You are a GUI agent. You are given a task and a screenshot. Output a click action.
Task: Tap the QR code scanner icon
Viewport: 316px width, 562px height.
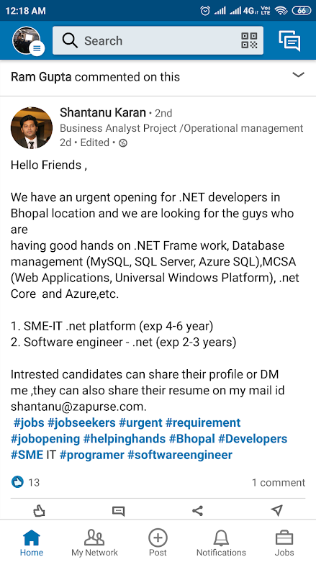[x=249, y=40]
